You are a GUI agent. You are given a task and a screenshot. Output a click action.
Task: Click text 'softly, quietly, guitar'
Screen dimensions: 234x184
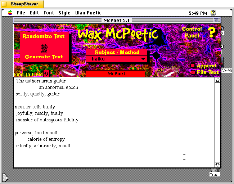pos(38,94)
